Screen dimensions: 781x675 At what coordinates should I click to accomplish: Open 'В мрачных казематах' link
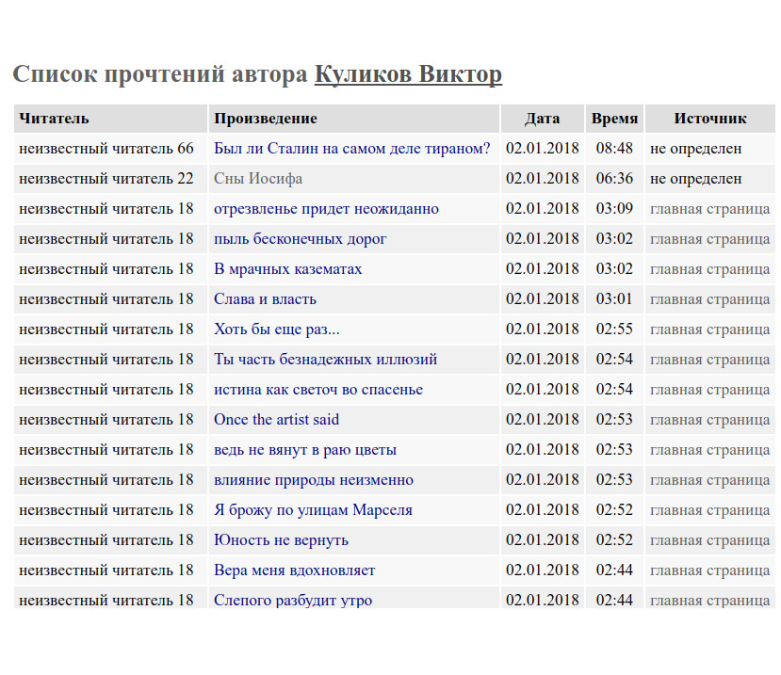288,269
